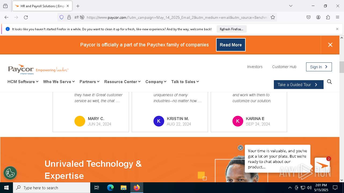Launch Microsoft Edge from taskbar
Screen dimensions: 344x193
[110, 188]
